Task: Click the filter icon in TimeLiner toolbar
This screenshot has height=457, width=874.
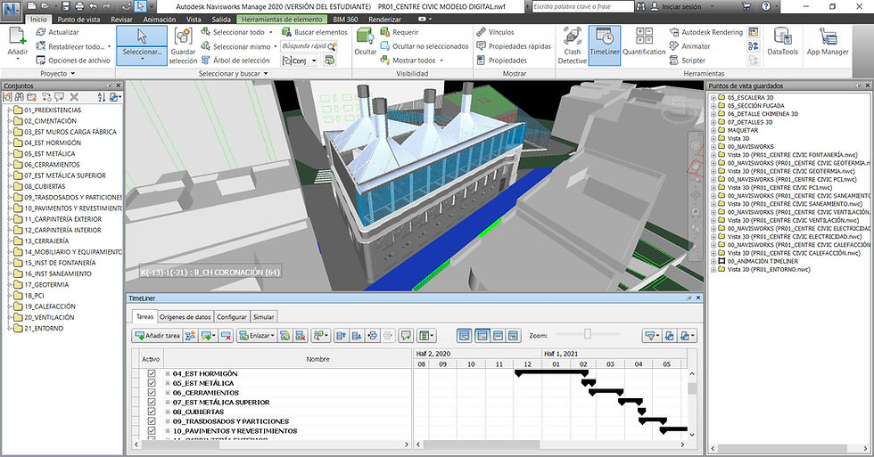Action: pyautogui.click(x=650, y=336)
